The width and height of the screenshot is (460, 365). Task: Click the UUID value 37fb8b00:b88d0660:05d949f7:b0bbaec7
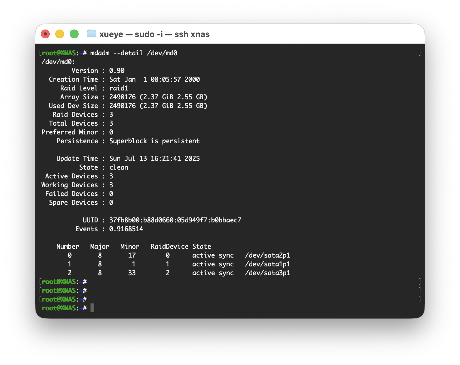click(x=175, y=220)
